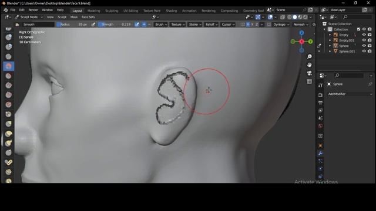The image size is (376, 211).
Task: Open the Mask menu in sculpt header
Action: [x=74, y=17]
